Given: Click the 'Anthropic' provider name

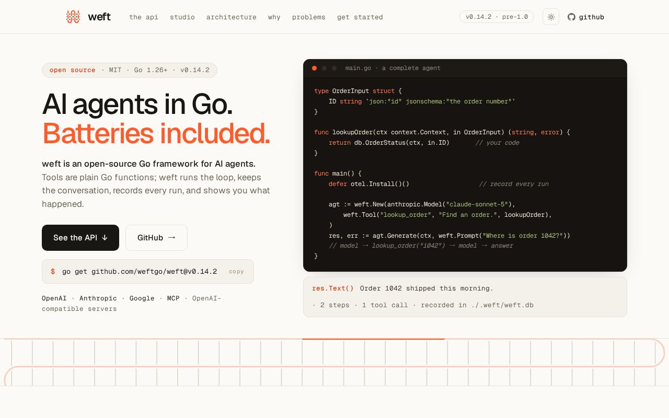Looking at the screenshot, I should (x=98, y=298).
